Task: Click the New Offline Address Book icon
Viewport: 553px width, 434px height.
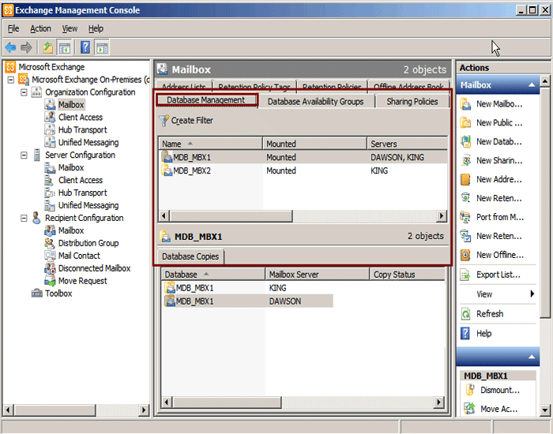Action: [x=465, y=255]
